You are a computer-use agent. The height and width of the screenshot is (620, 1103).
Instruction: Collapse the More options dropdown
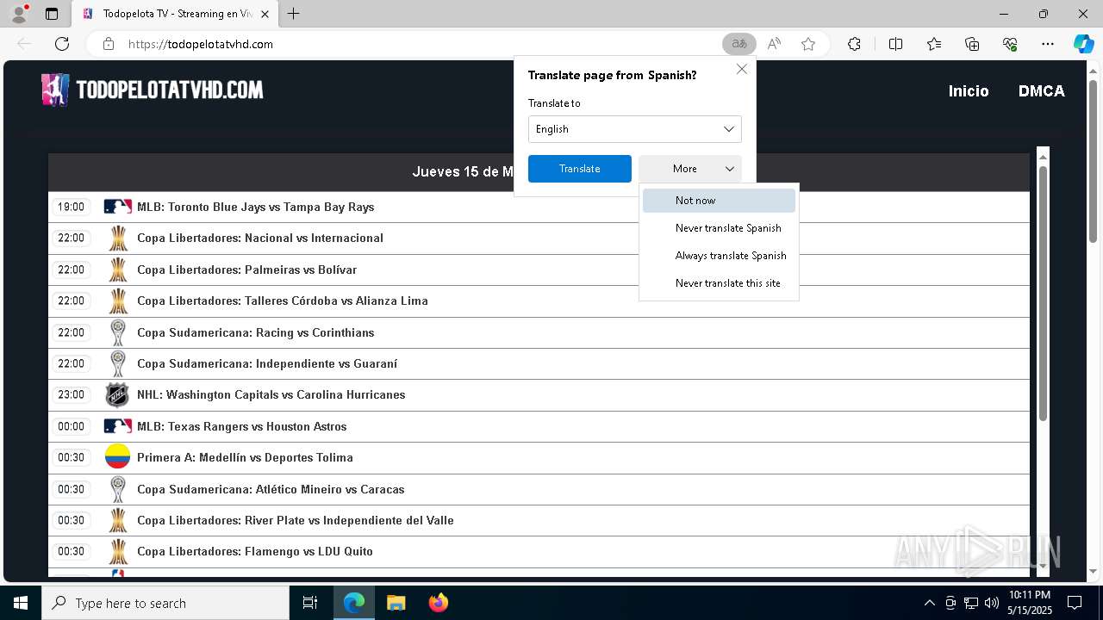click(x=690, y=169)
